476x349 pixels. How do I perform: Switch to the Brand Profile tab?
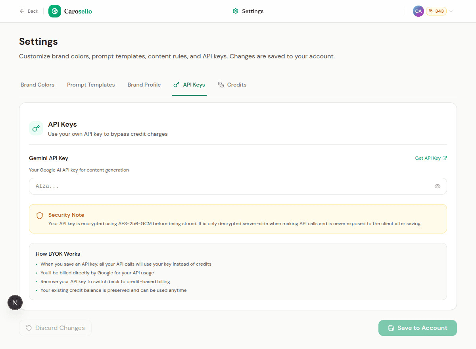click(144, 85)
